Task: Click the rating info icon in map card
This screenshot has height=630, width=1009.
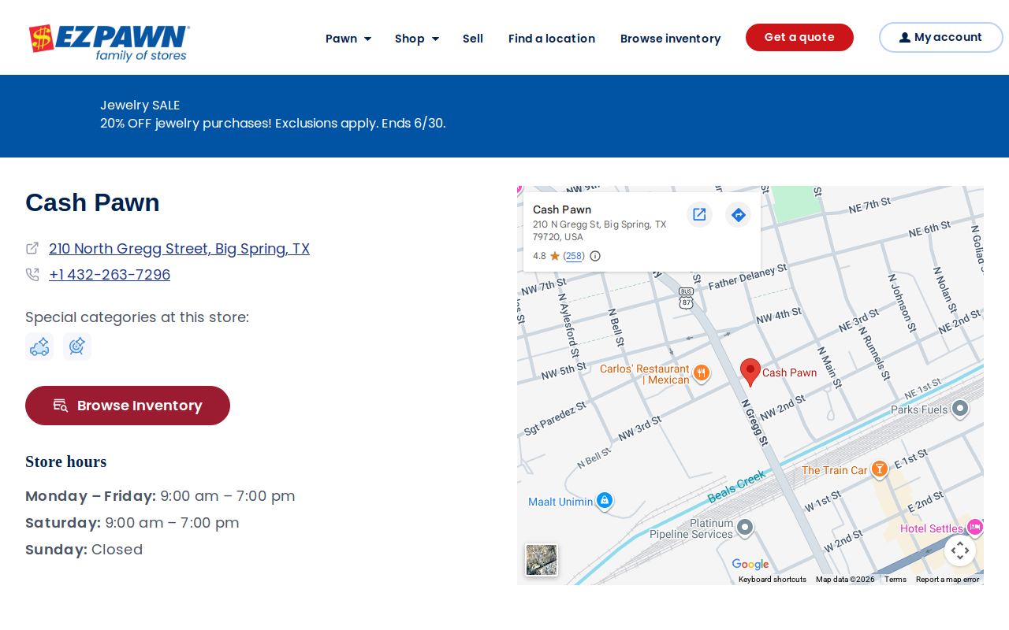Action: (595, 256)
